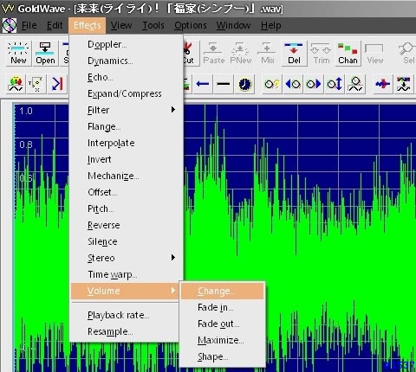Select Interpolate in Effects menu
Image resolution: width=416 pixels, height=372 pixels.
tap(127, 143)
